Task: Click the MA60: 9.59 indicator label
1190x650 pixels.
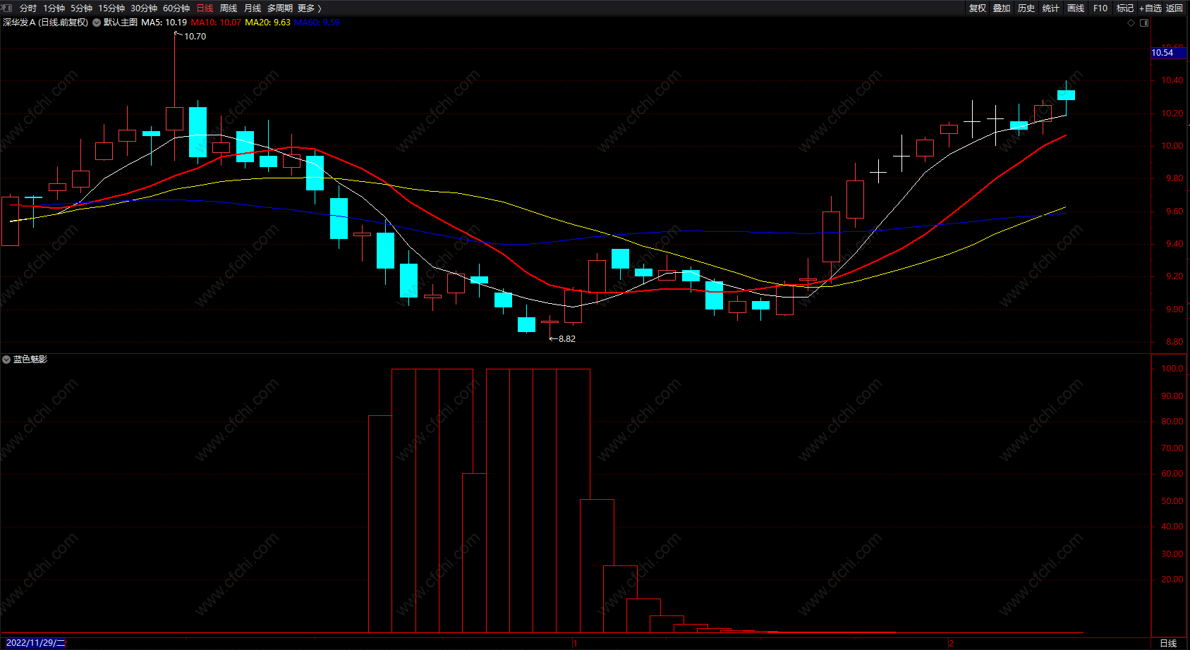Action: 317,23
